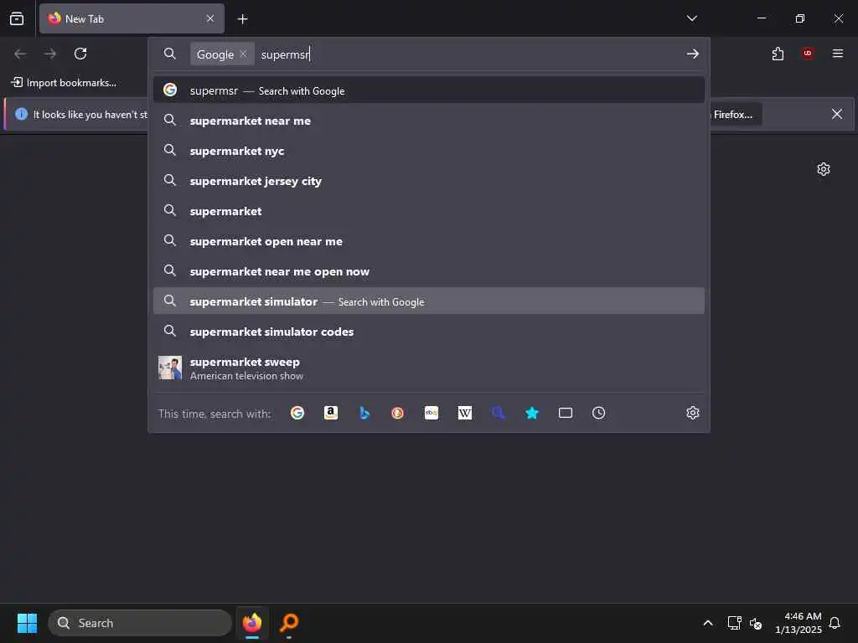The height and width of the screenshot is (643, 858).
Task: Dismiss the info notification bar
Action: click(x=837, y=114)
